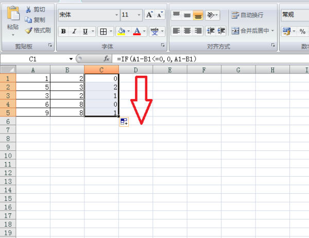Increase font size with large A

click(x=149, y=14)
